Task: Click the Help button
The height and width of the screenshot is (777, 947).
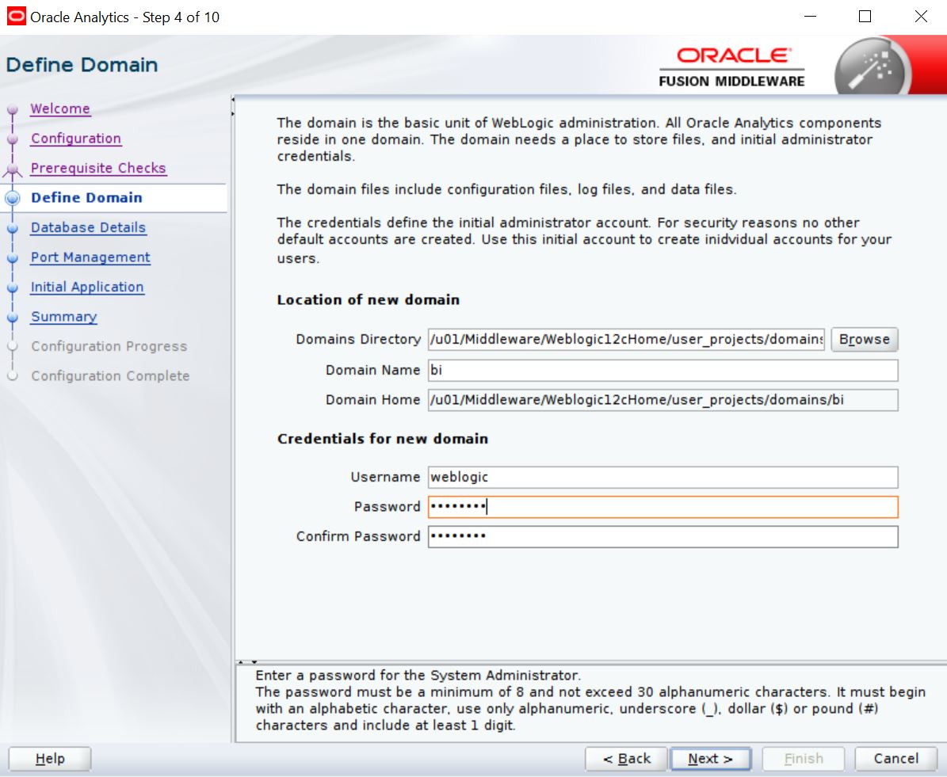Action: pyautogui.click(x=49, y=759)
